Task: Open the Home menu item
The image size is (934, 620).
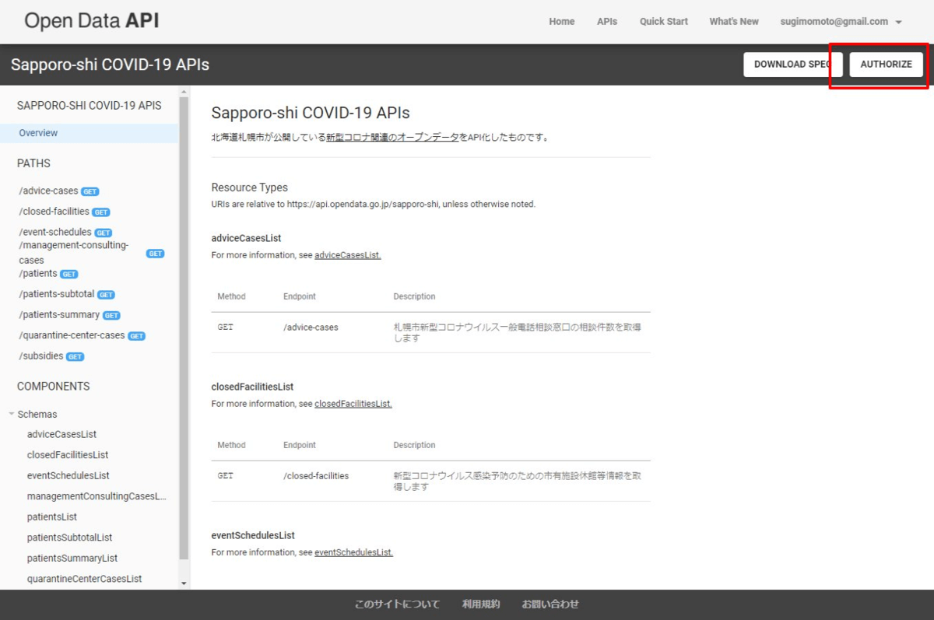Action: 562,22
